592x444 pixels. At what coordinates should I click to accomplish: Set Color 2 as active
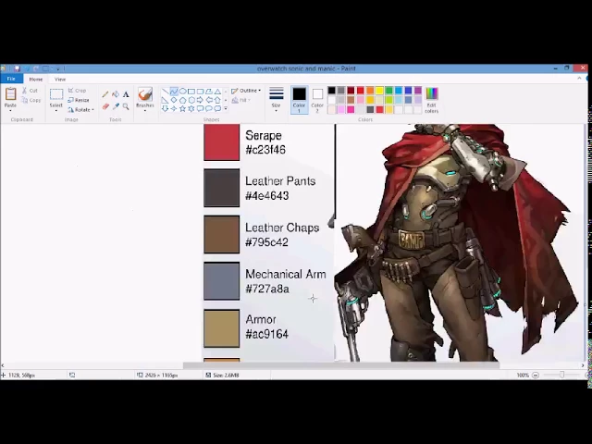tap(317, 98)
